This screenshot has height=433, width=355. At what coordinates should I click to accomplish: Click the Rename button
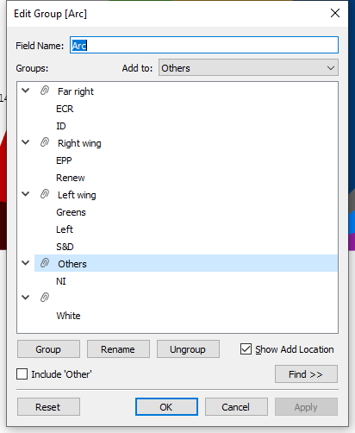(118, 349)
